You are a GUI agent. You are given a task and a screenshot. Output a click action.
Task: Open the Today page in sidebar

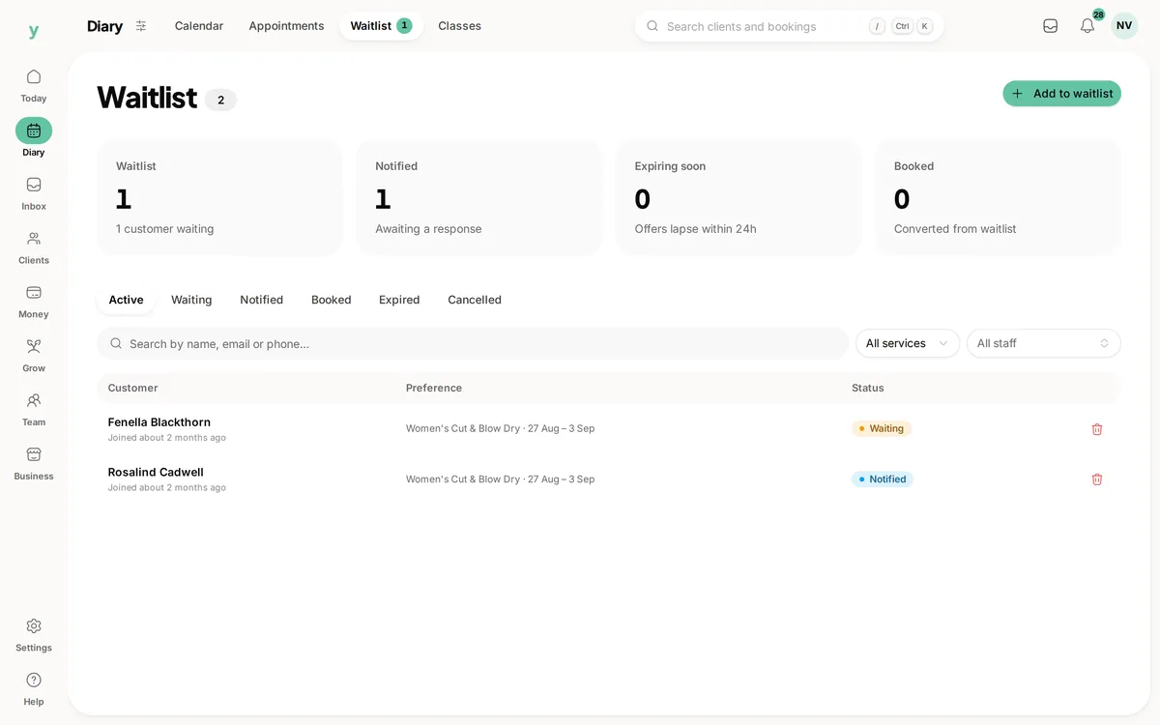click(34, 85)
